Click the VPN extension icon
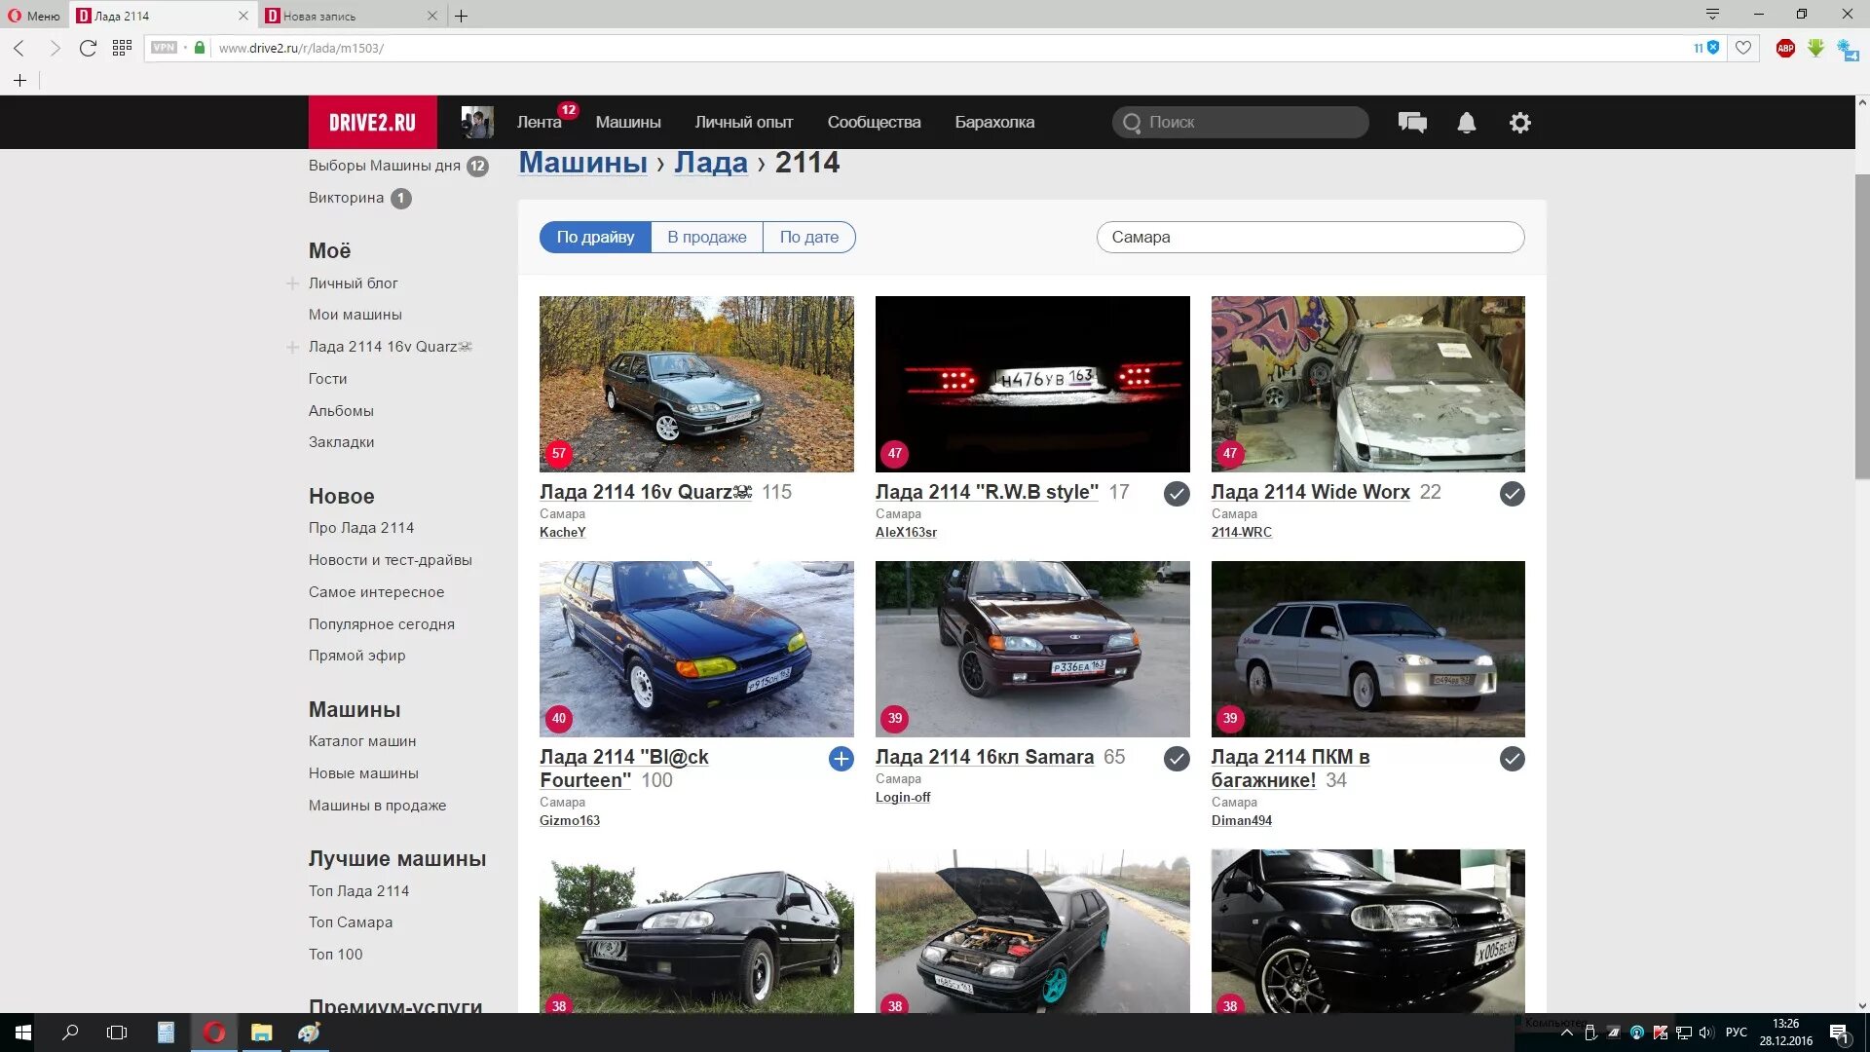Viewport: 1870px width, 1052px height. [163, 48]
